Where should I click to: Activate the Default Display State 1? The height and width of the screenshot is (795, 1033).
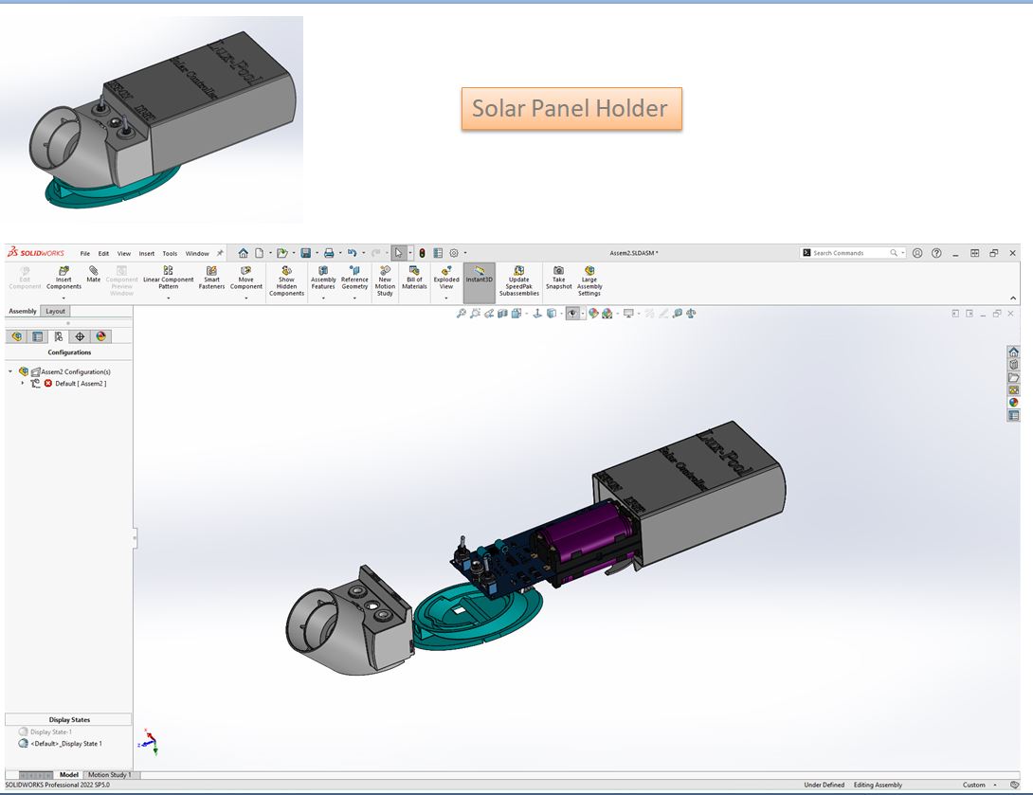pos(65,744)
